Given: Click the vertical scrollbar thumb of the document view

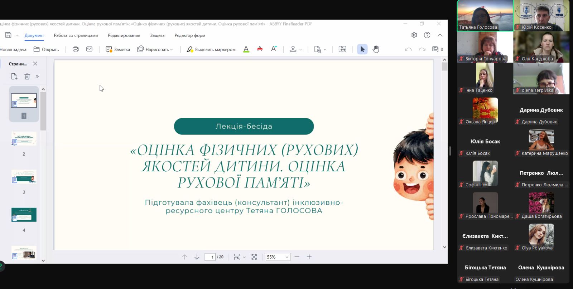Looking at the screenshot, I should pos(444,67).
